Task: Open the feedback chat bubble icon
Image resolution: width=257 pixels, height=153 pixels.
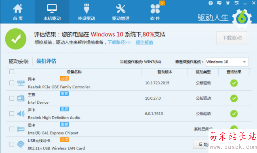Action: coord(219,3)
